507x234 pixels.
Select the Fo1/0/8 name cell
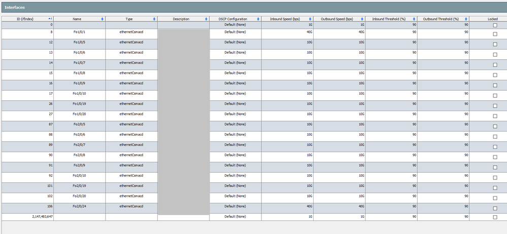(x=80, y=75)
